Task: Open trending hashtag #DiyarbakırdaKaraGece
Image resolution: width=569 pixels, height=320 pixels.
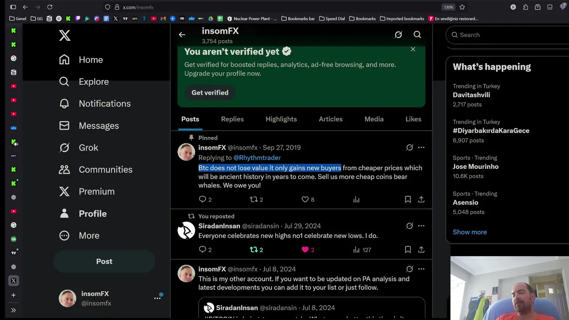Action: 491,131
